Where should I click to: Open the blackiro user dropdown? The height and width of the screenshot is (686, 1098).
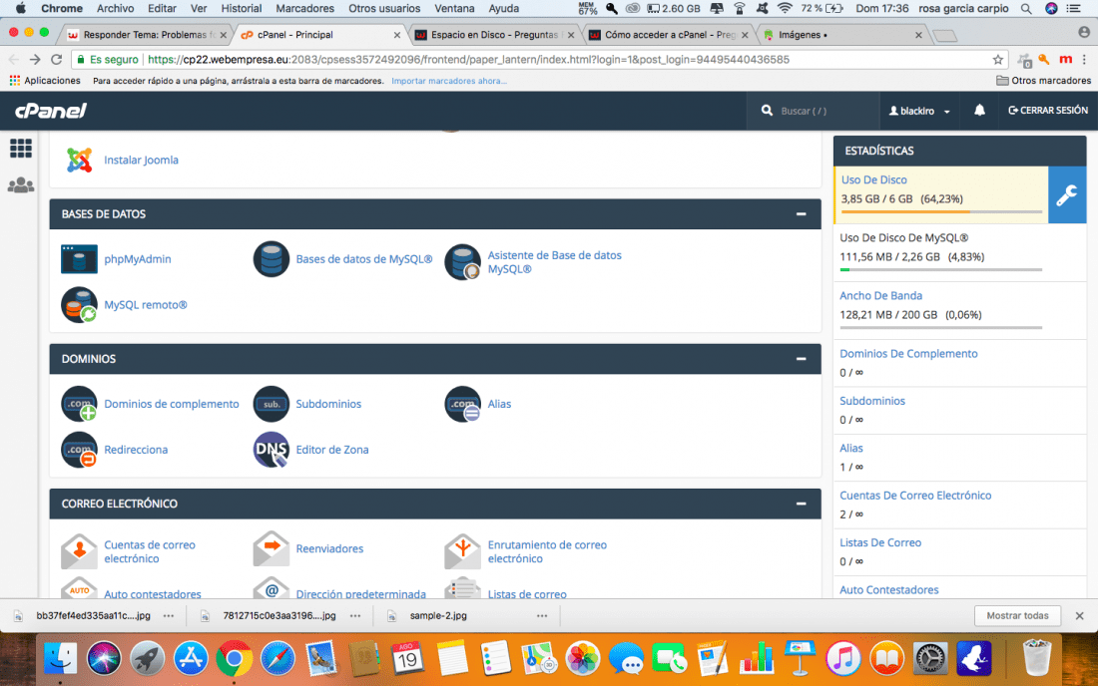(919, 111)
